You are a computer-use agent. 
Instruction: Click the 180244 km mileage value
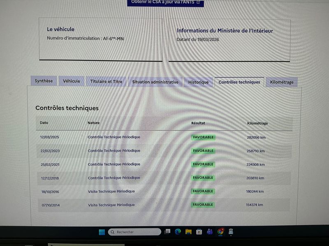click(255, 191)
